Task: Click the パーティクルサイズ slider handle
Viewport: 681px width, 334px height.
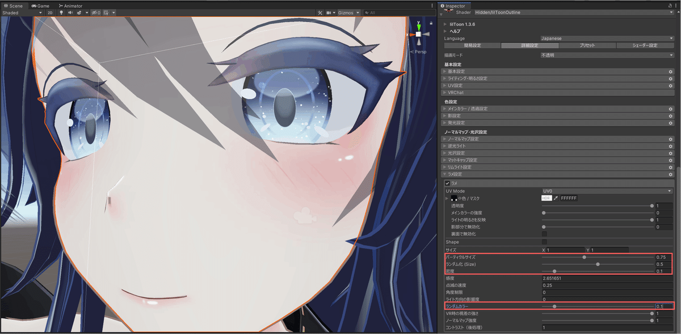Action: click(584, 257)
